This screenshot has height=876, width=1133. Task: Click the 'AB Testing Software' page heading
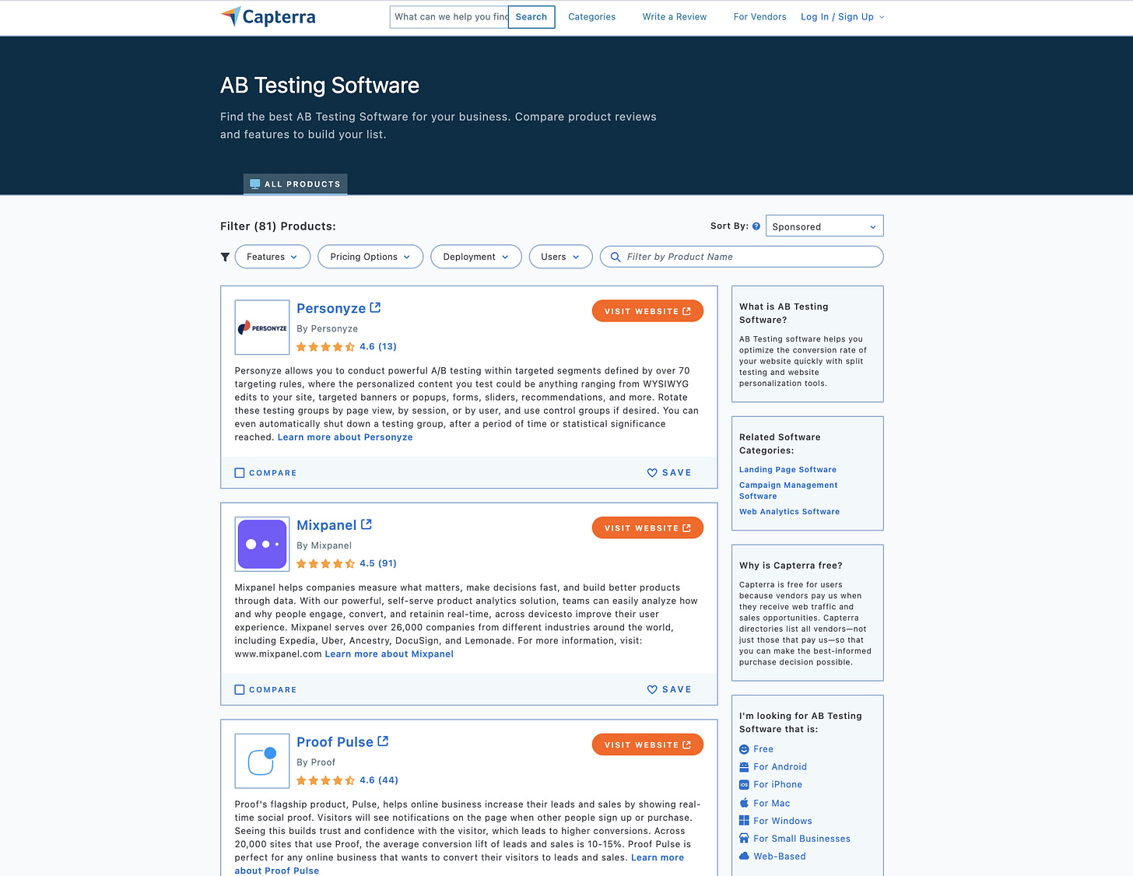tap(320, 86)
